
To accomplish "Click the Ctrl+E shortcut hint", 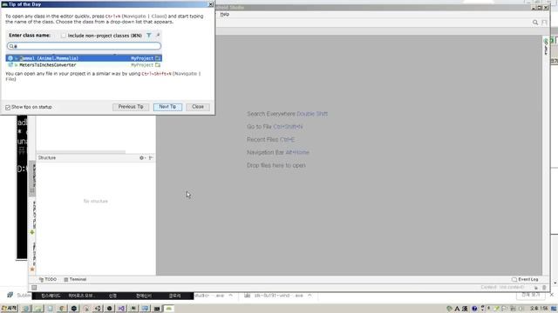I will click(x=287, y=139).
